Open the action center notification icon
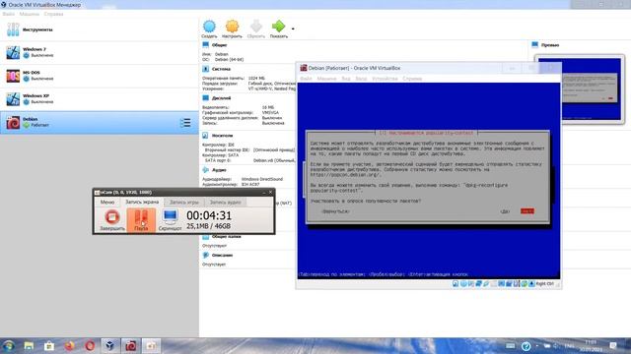Screen dimensions: 631x354 click(613, 346)
